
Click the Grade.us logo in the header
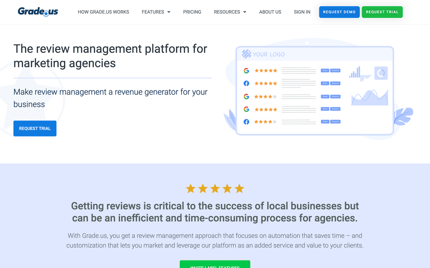[38, 12]
